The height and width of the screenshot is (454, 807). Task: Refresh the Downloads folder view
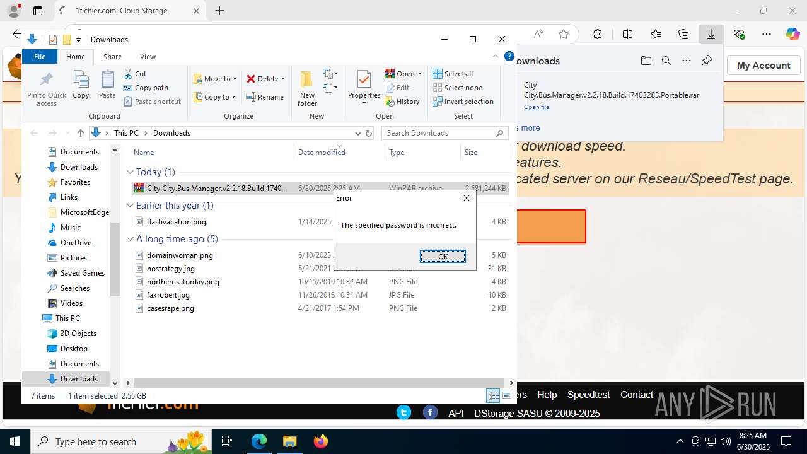tap(369, 133)
